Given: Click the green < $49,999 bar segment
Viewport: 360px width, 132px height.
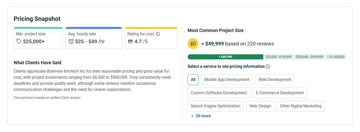Looking at the screenshot, I should (225, 57).
